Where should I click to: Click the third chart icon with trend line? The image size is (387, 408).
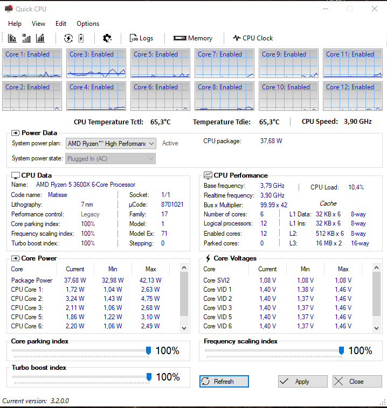point(40,38)
